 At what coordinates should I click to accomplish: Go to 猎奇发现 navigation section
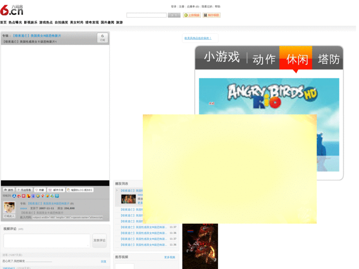click(x=92, y=22)
